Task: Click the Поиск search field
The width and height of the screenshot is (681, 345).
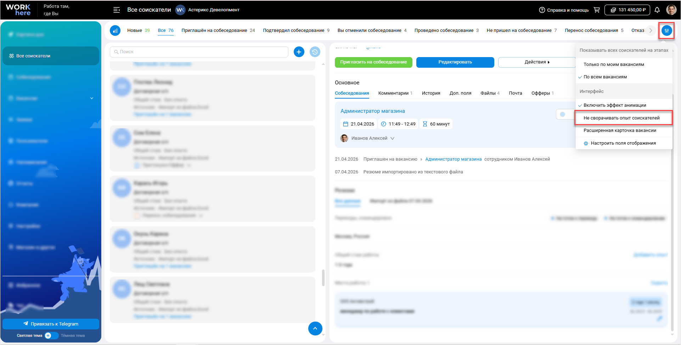Action: tap(199, 52)
